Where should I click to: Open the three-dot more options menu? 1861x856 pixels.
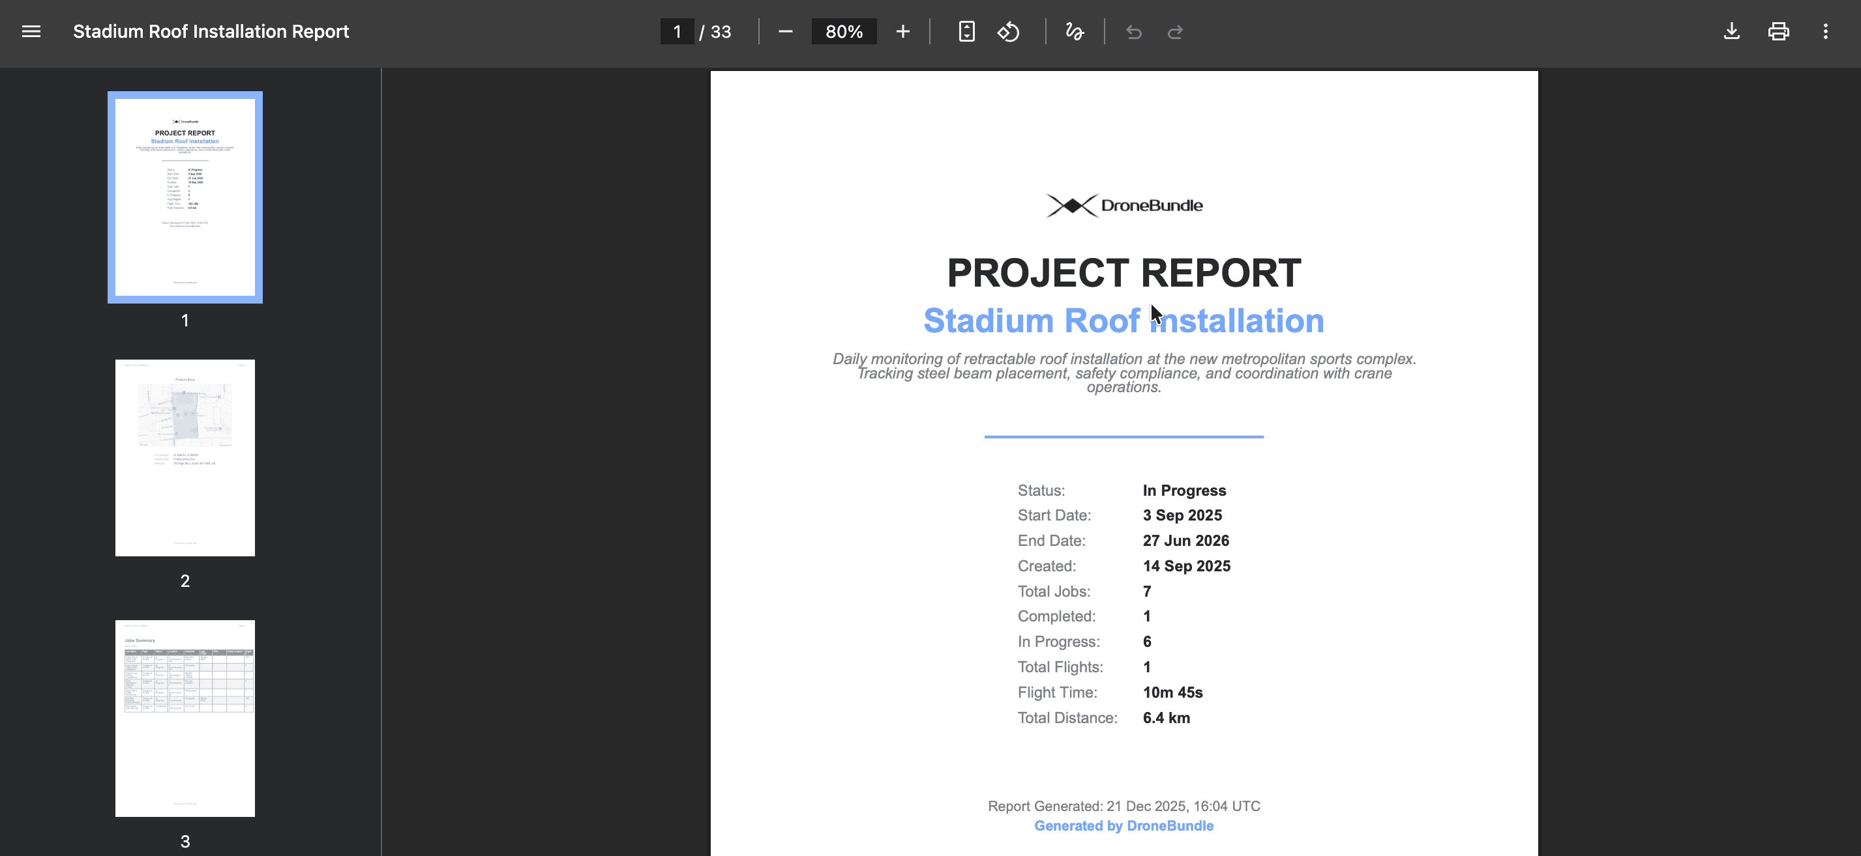[1826, 32]
